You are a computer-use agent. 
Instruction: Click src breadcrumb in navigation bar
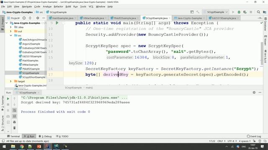point(39,12)
